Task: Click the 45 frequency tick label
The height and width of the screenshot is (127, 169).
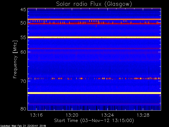Action: (x=23, y=10)
